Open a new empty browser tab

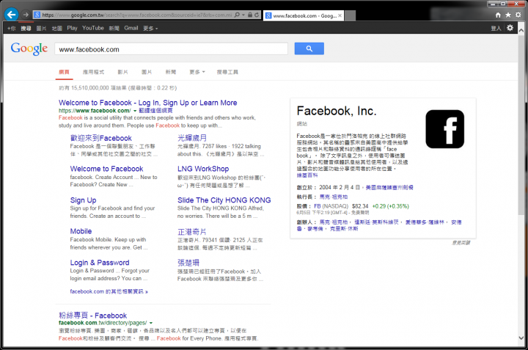coord(350,15)
